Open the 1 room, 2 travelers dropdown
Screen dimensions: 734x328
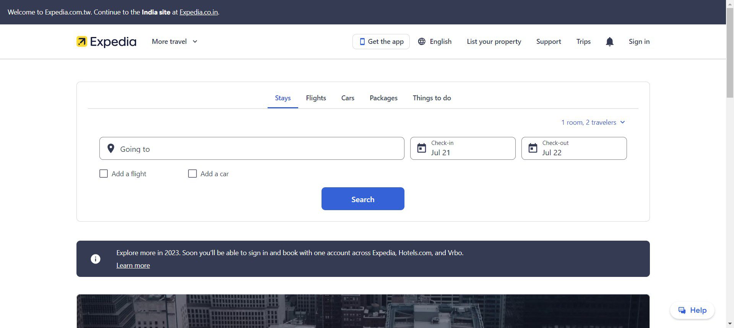(593, 122)
